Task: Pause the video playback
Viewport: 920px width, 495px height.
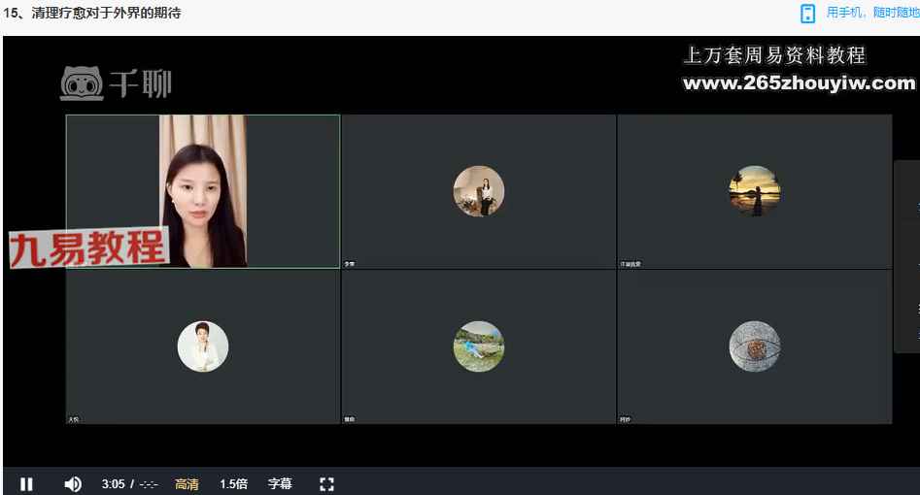Action: [x=26, y=483]
